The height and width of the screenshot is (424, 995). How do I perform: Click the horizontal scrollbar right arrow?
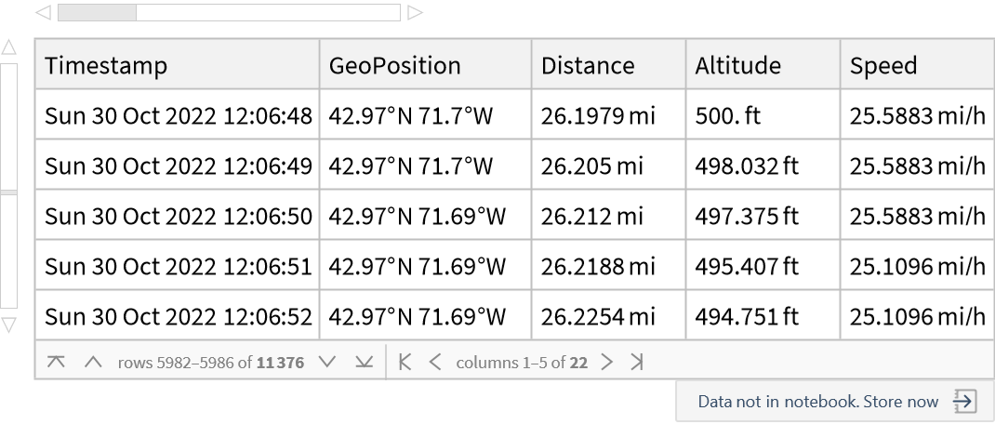click(416, 13)
